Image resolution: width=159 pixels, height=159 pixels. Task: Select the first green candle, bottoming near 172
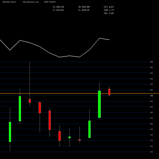[10, 132]
